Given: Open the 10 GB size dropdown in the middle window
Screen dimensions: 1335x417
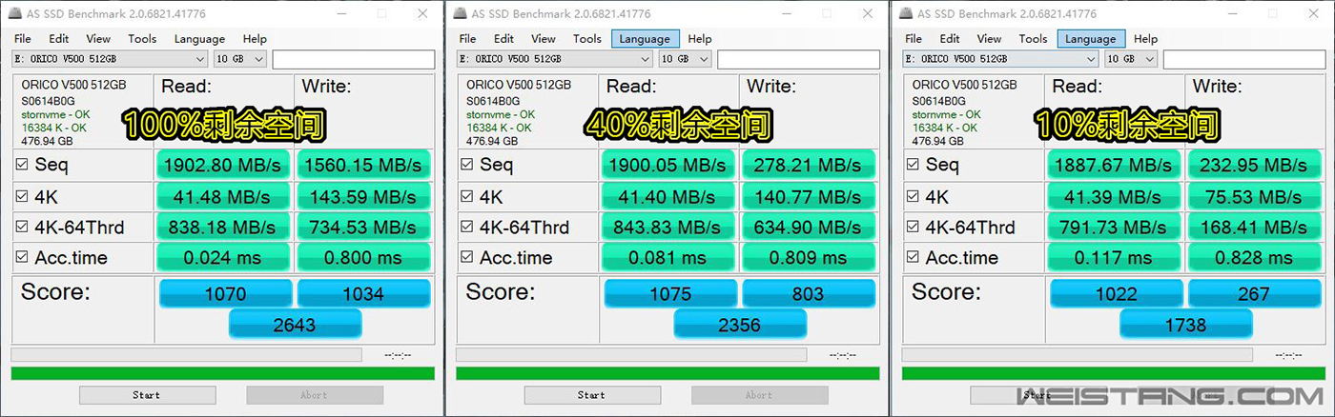Looking at the screenshot, I should (686, 59).
